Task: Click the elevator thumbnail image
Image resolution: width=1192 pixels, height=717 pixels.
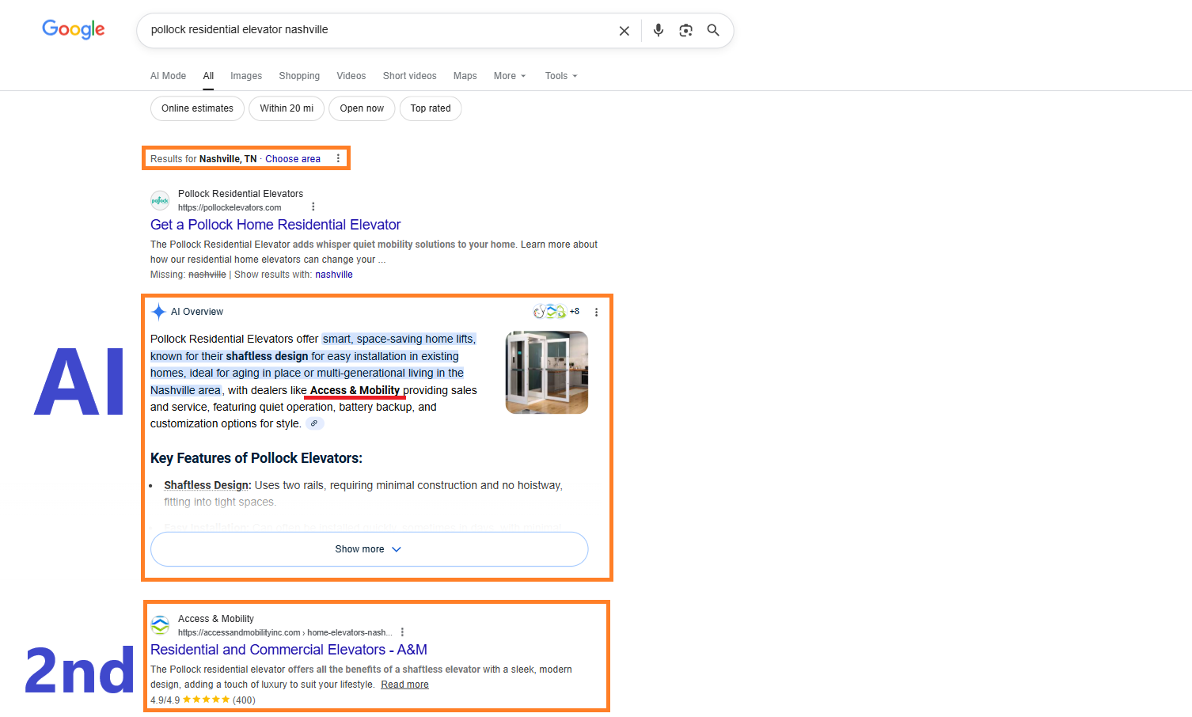Action: [x=547, y=372]
